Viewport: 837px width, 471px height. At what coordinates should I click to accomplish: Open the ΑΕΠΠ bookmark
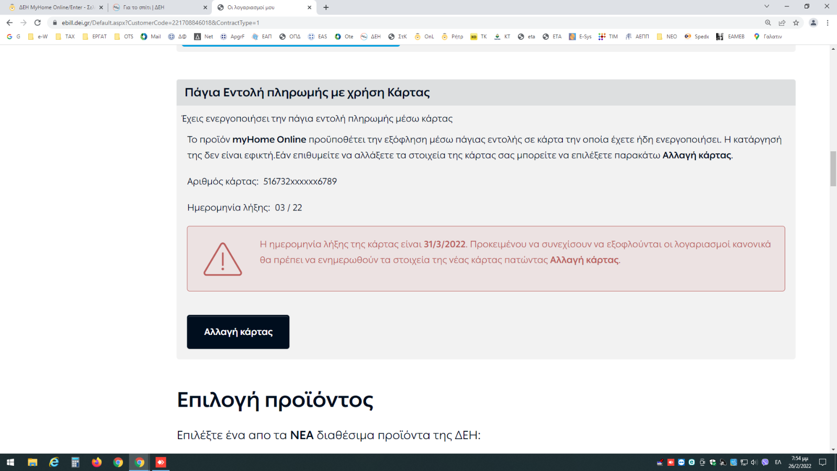(637, 37)
